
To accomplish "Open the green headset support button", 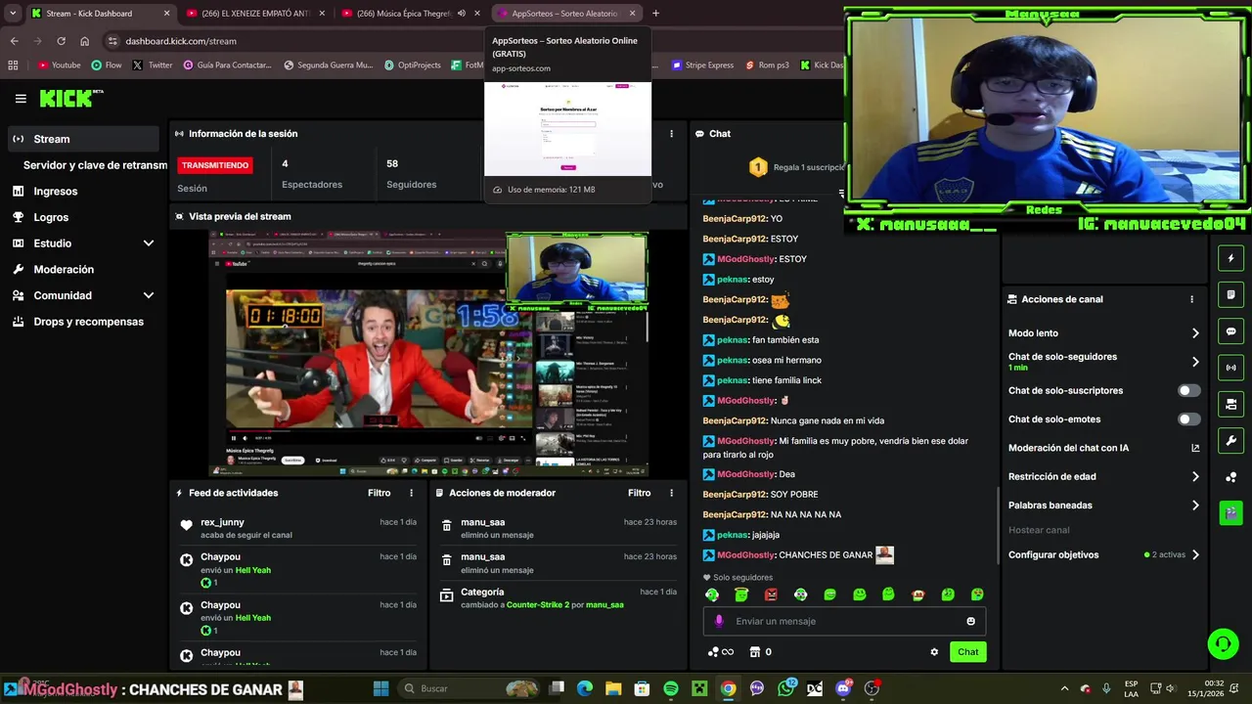I will tap(1223, 643).
